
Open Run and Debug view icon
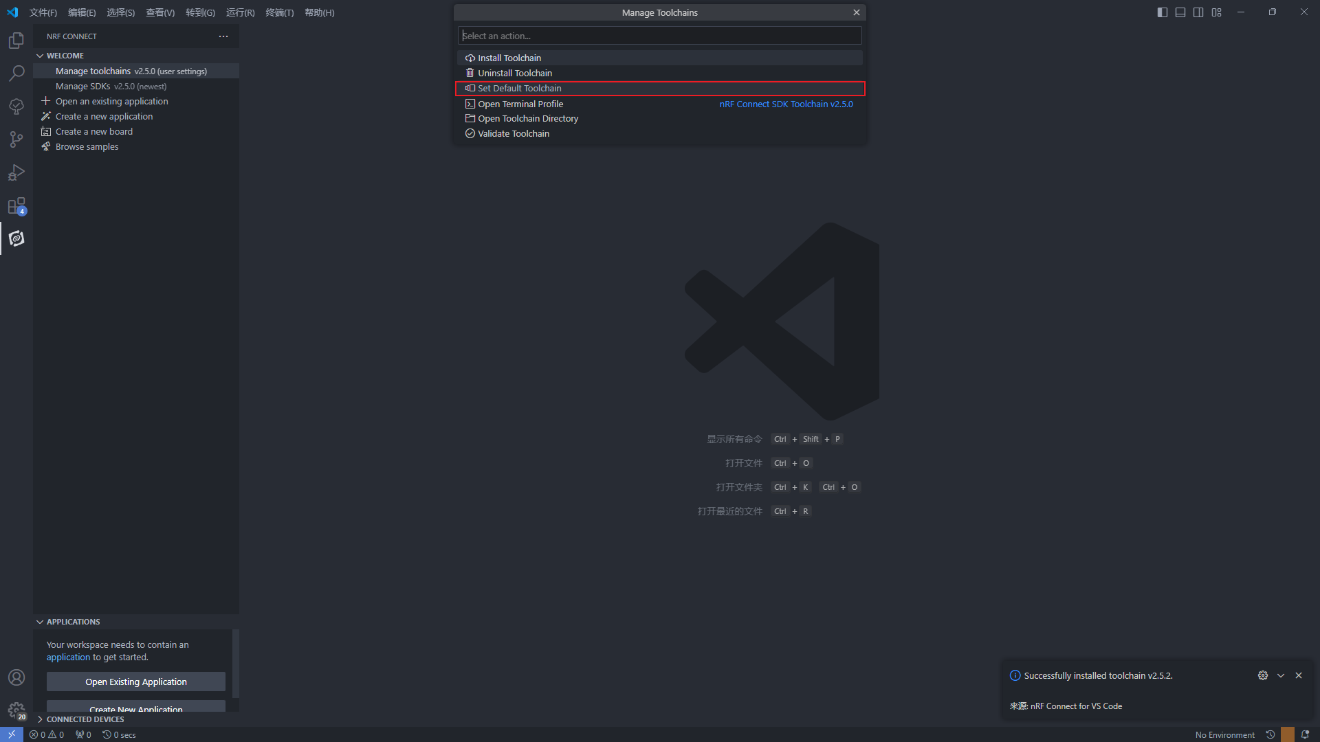(16, 172)
